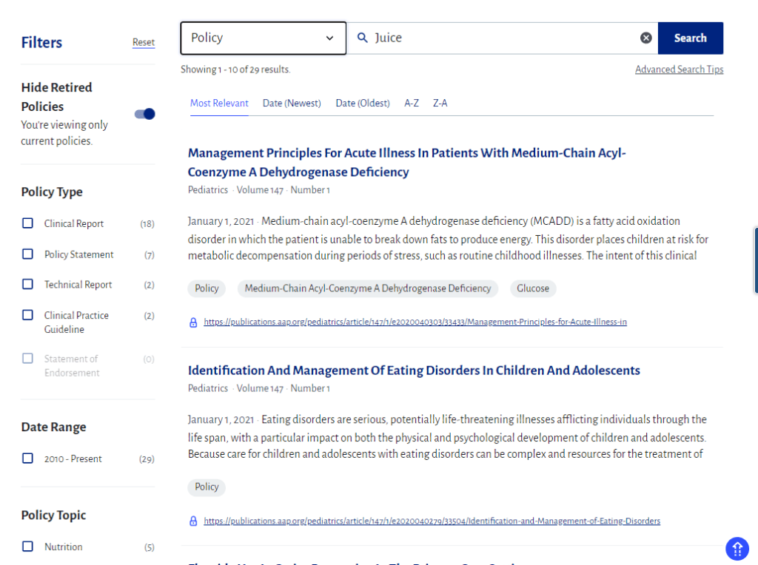Open the Eating Disorders article title
Image resolution: width=758 pixels, height=565 pixels.
point(414,371)
